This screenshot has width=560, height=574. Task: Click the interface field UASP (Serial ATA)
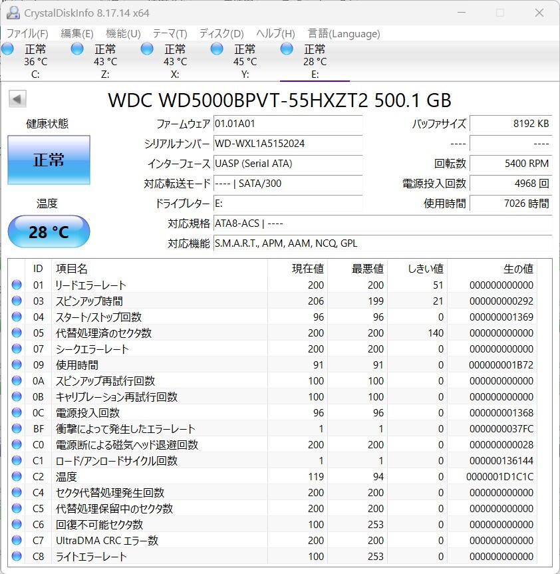288,164
